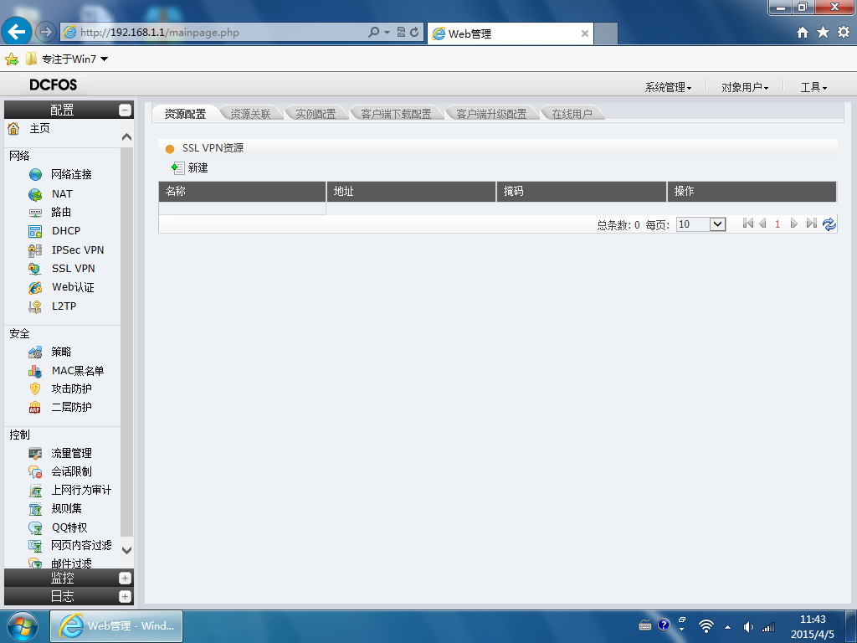The image size is (857, 643).
Task: Expand the 监控 sidebar panel
Action: pos(126,578)
